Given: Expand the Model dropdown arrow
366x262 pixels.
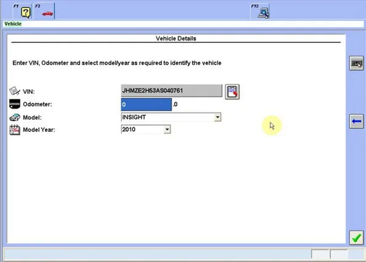Looking at the screenshot, I should pos(218,117).
